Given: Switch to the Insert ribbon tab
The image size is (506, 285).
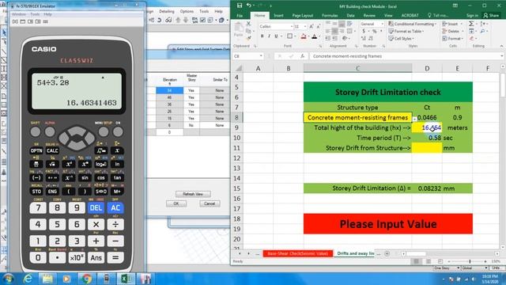Looking at the screenshot, I should 278,15.
